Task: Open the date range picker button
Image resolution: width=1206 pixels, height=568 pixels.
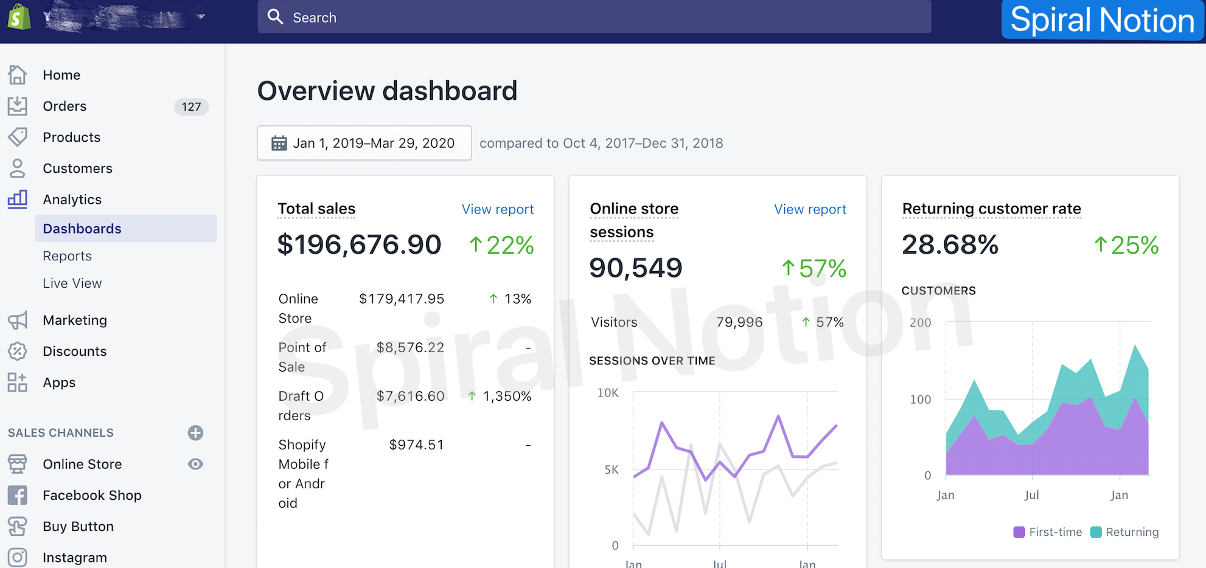Action: point(364,143)
